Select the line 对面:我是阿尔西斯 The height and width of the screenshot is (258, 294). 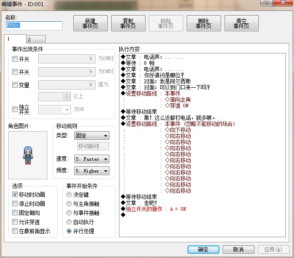tap(156, 81)
